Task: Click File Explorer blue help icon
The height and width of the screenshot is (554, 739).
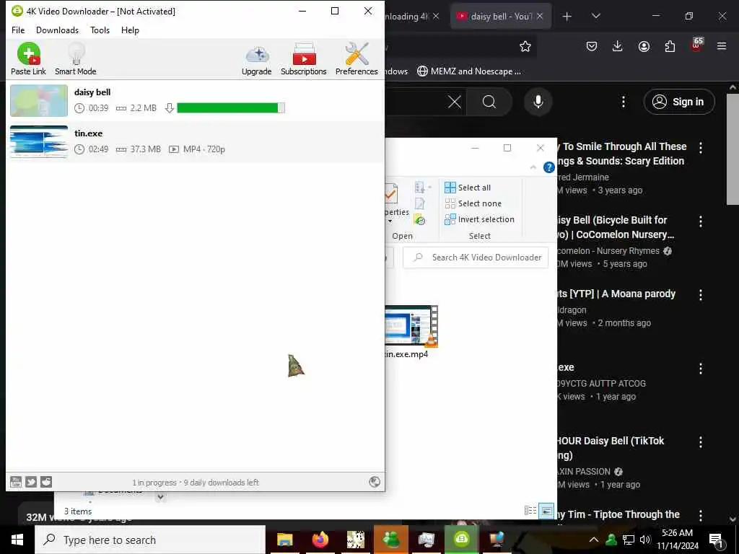Action: pos(548,167)
